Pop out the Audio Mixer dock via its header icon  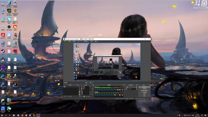coord(124,85)
